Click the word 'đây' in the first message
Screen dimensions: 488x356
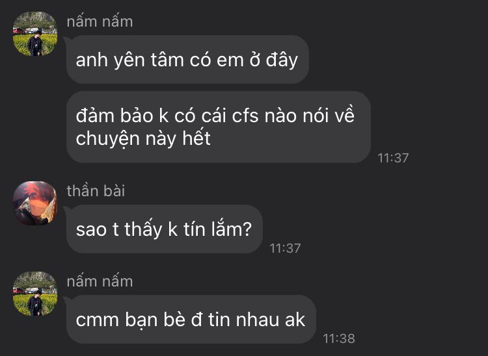pos(282,60)
